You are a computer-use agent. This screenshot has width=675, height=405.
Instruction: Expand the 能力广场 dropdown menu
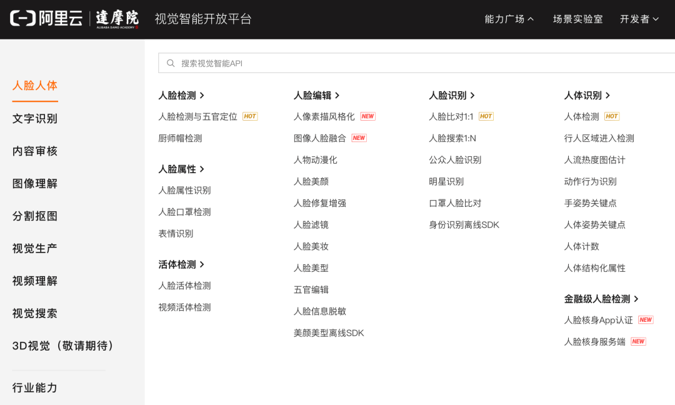click(x=509, y=19)
